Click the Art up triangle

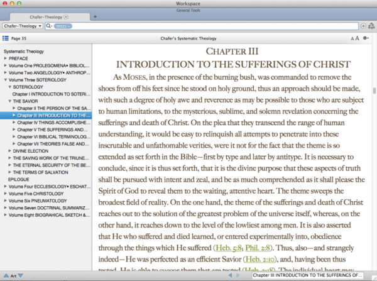[6, 276]
